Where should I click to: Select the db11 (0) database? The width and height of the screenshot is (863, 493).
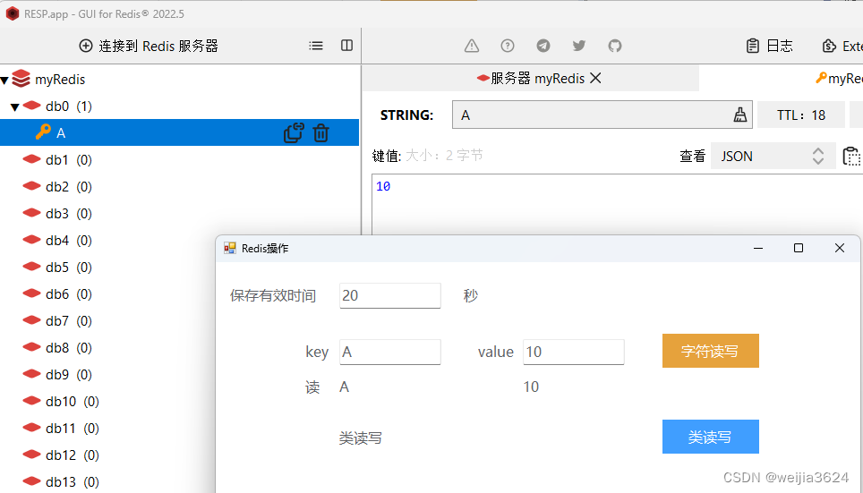tap(73, 428)
